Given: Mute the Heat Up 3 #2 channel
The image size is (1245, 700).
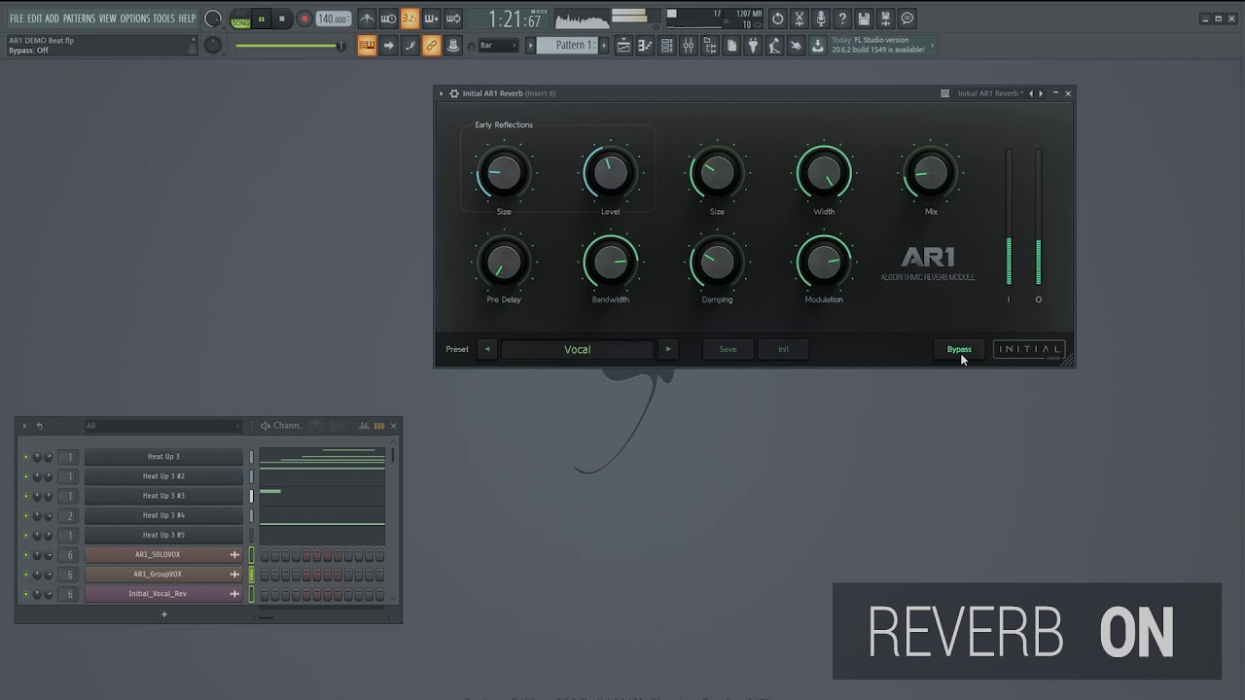Looking at the screenshot, I should [26, 476].
